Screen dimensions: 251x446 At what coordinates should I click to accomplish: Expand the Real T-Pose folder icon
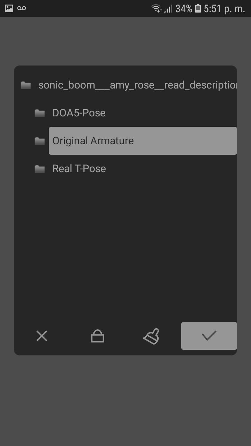pyautogui.click(x=40, y=169)
